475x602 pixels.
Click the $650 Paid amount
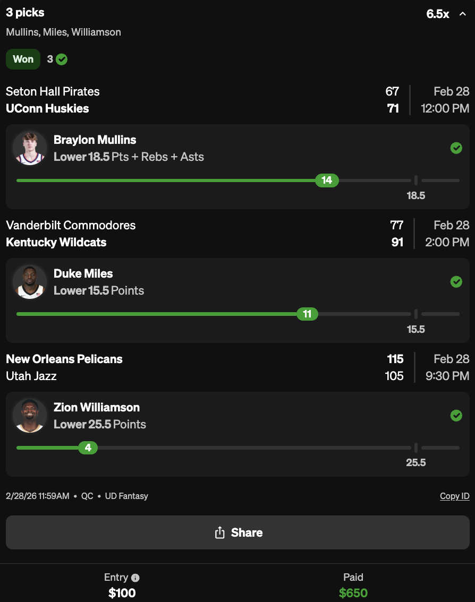353,593
